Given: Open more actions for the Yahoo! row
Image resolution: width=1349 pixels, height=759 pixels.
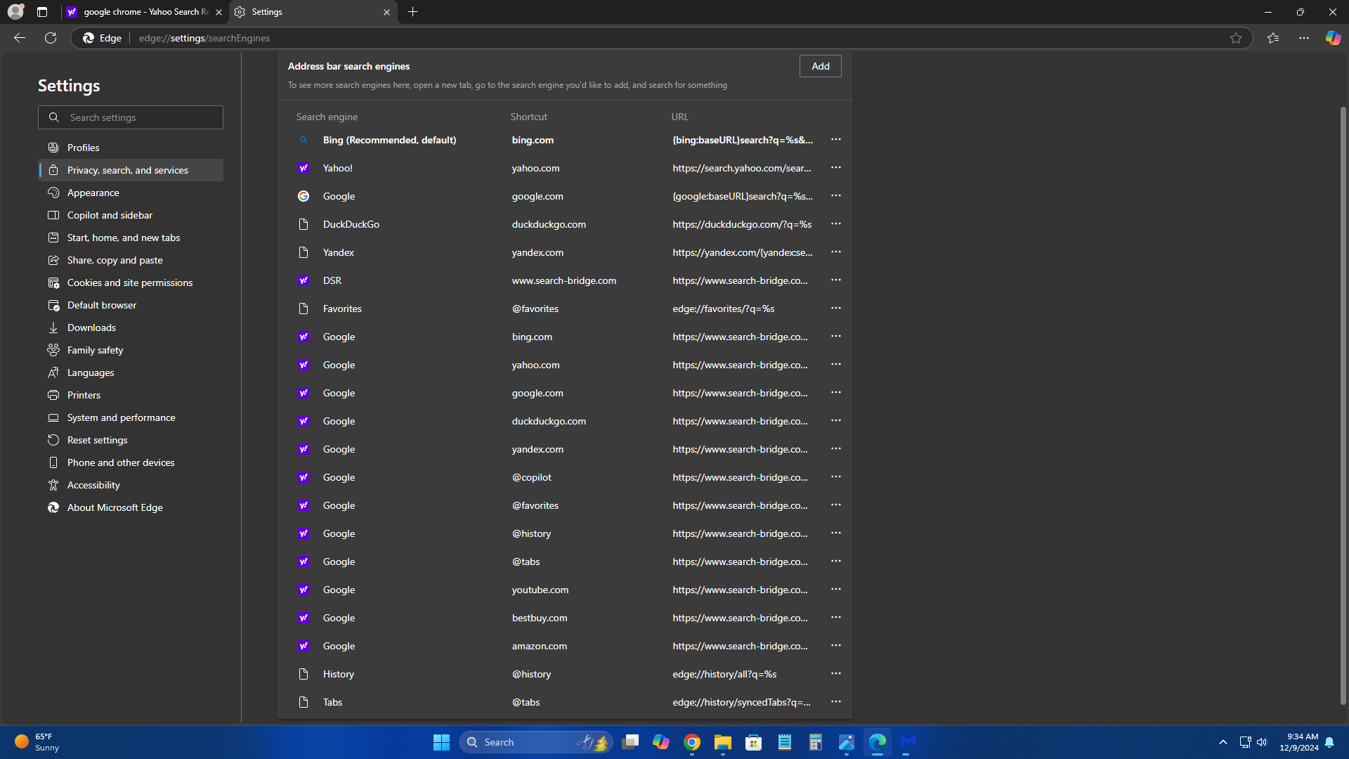Looking at the screenshot, I should [835, 167].
